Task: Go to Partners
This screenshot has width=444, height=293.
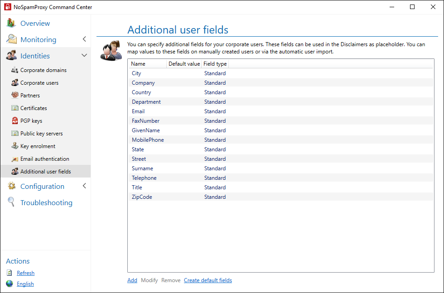Action: pos(30,96)
